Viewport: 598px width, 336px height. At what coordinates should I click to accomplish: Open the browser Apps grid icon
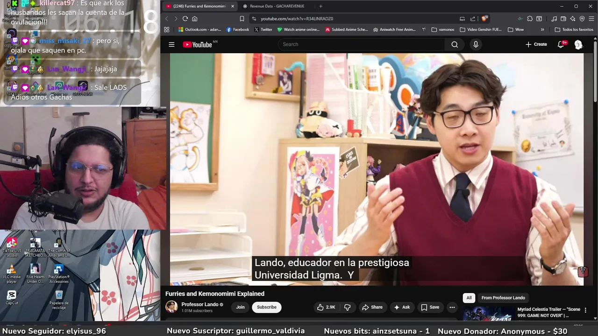click(166, 29)
